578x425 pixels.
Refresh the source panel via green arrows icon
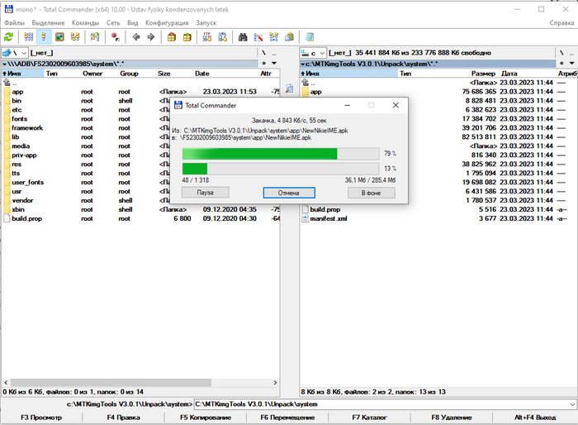(9, 37)
